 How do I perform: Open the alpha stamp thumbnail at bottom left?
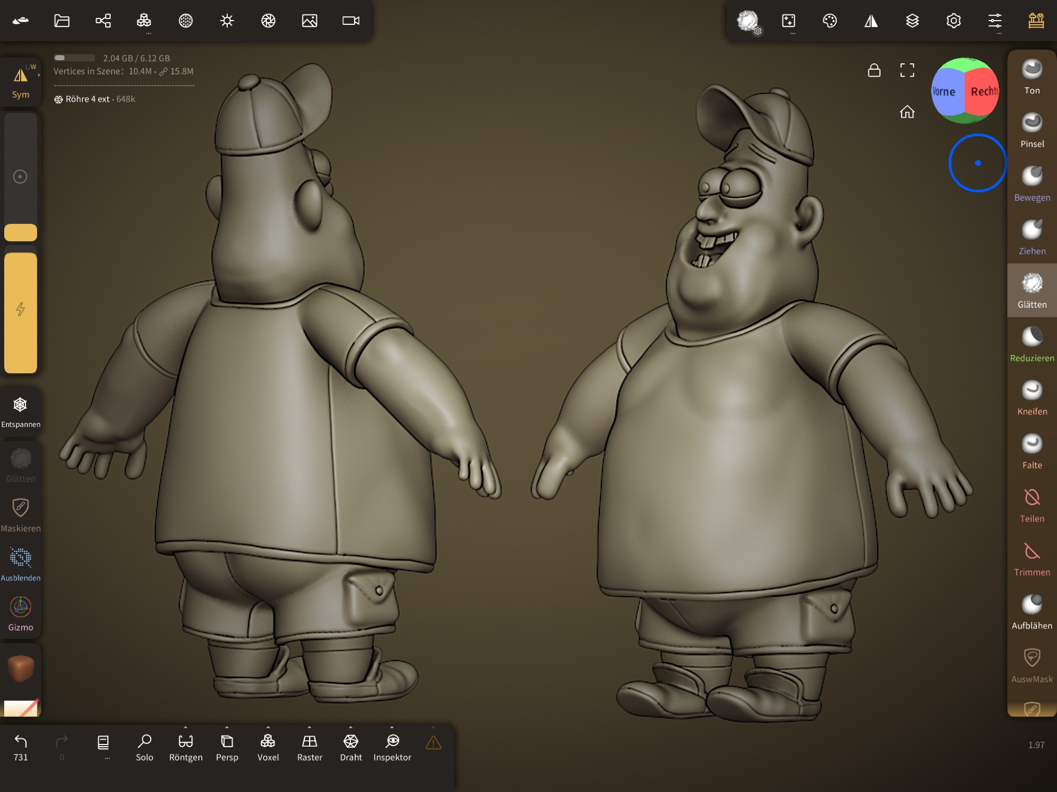[21, 708]
